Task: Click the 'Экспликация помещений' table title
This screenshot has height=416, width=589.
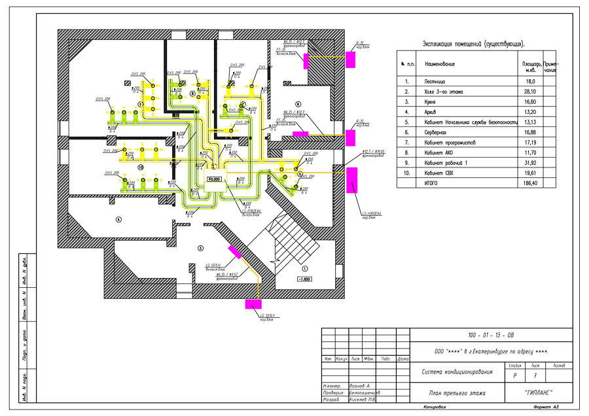Action: pos(473,43)
